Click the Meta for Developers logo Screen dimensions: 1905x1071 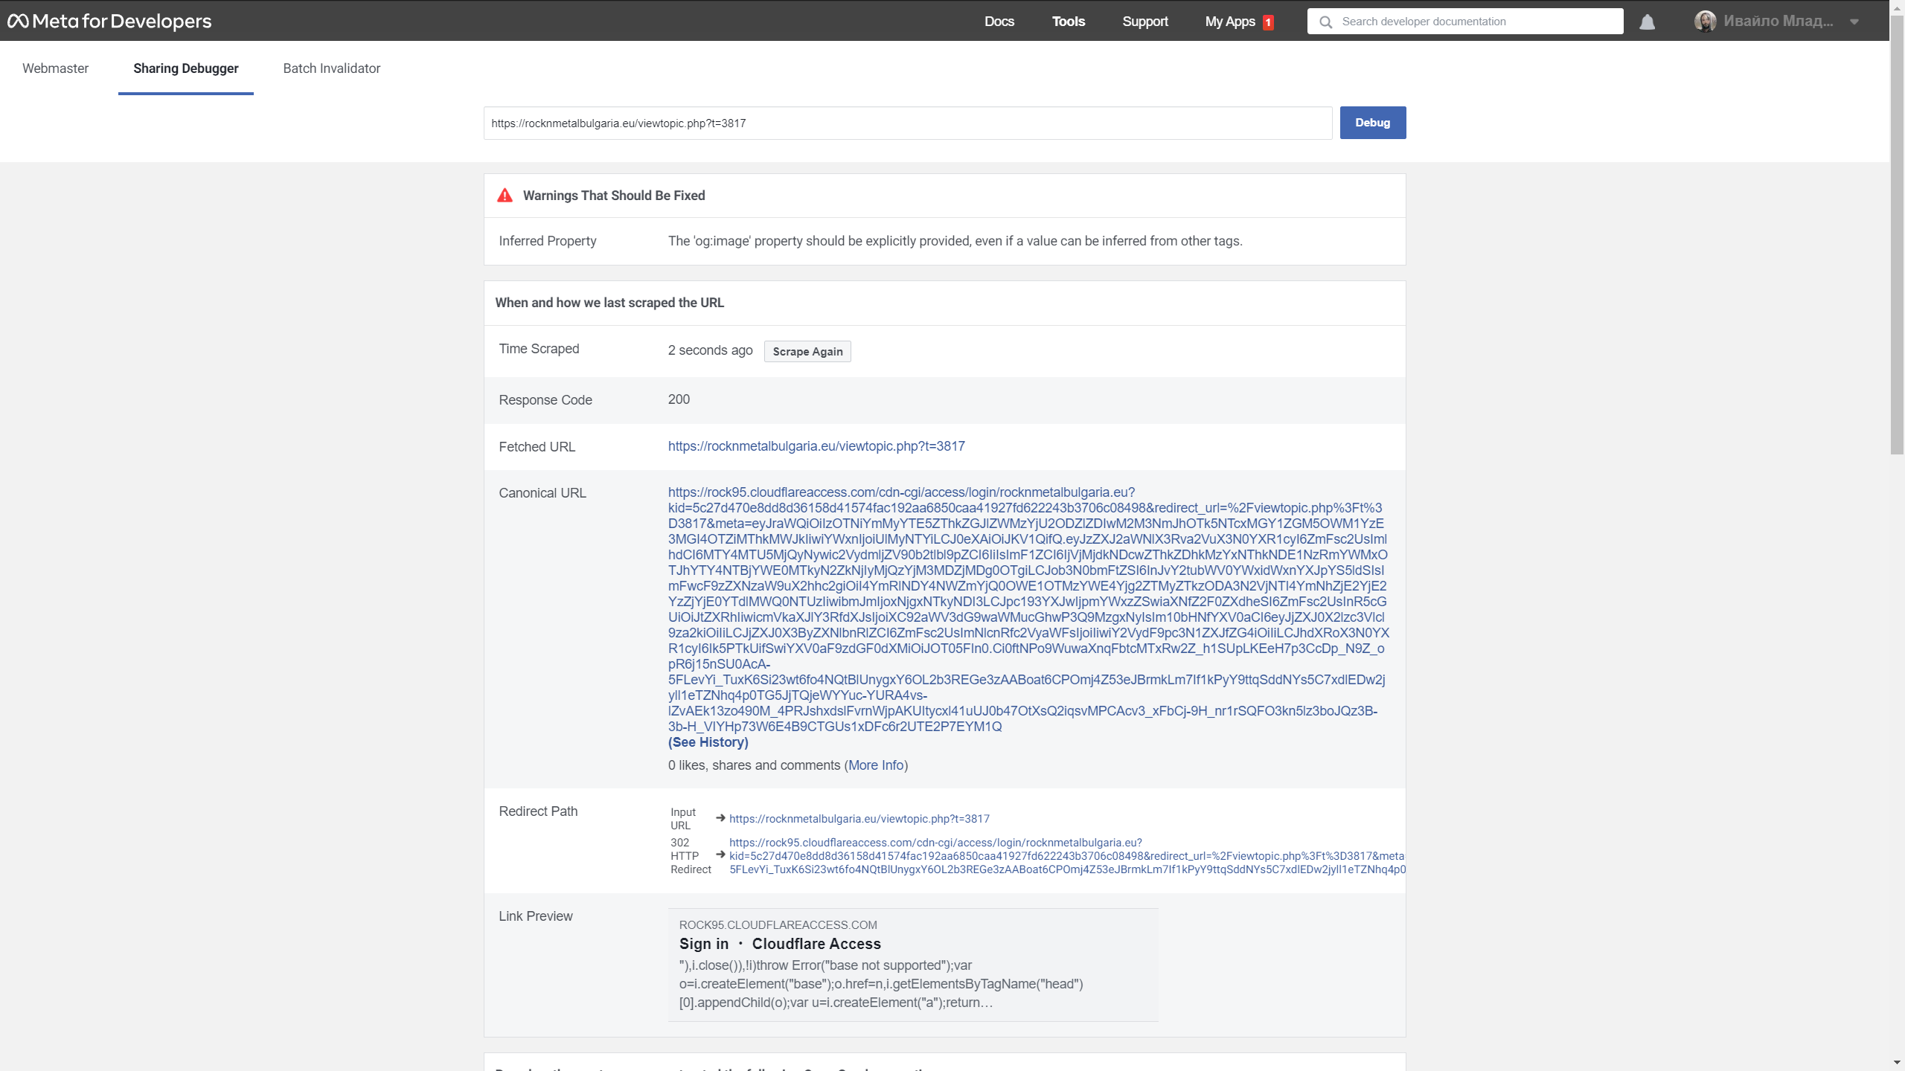point(109,21)
